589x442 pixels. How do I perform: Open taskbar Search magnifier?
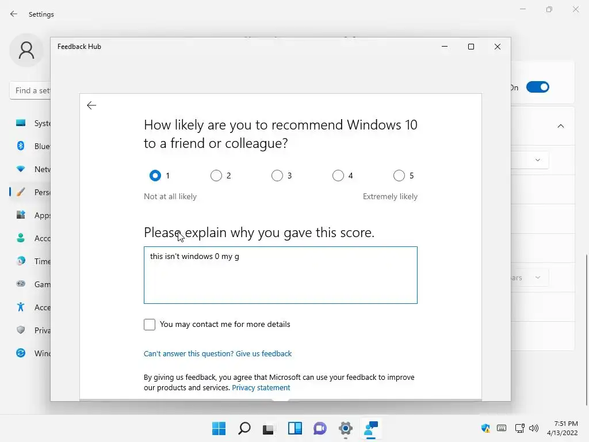244,428
